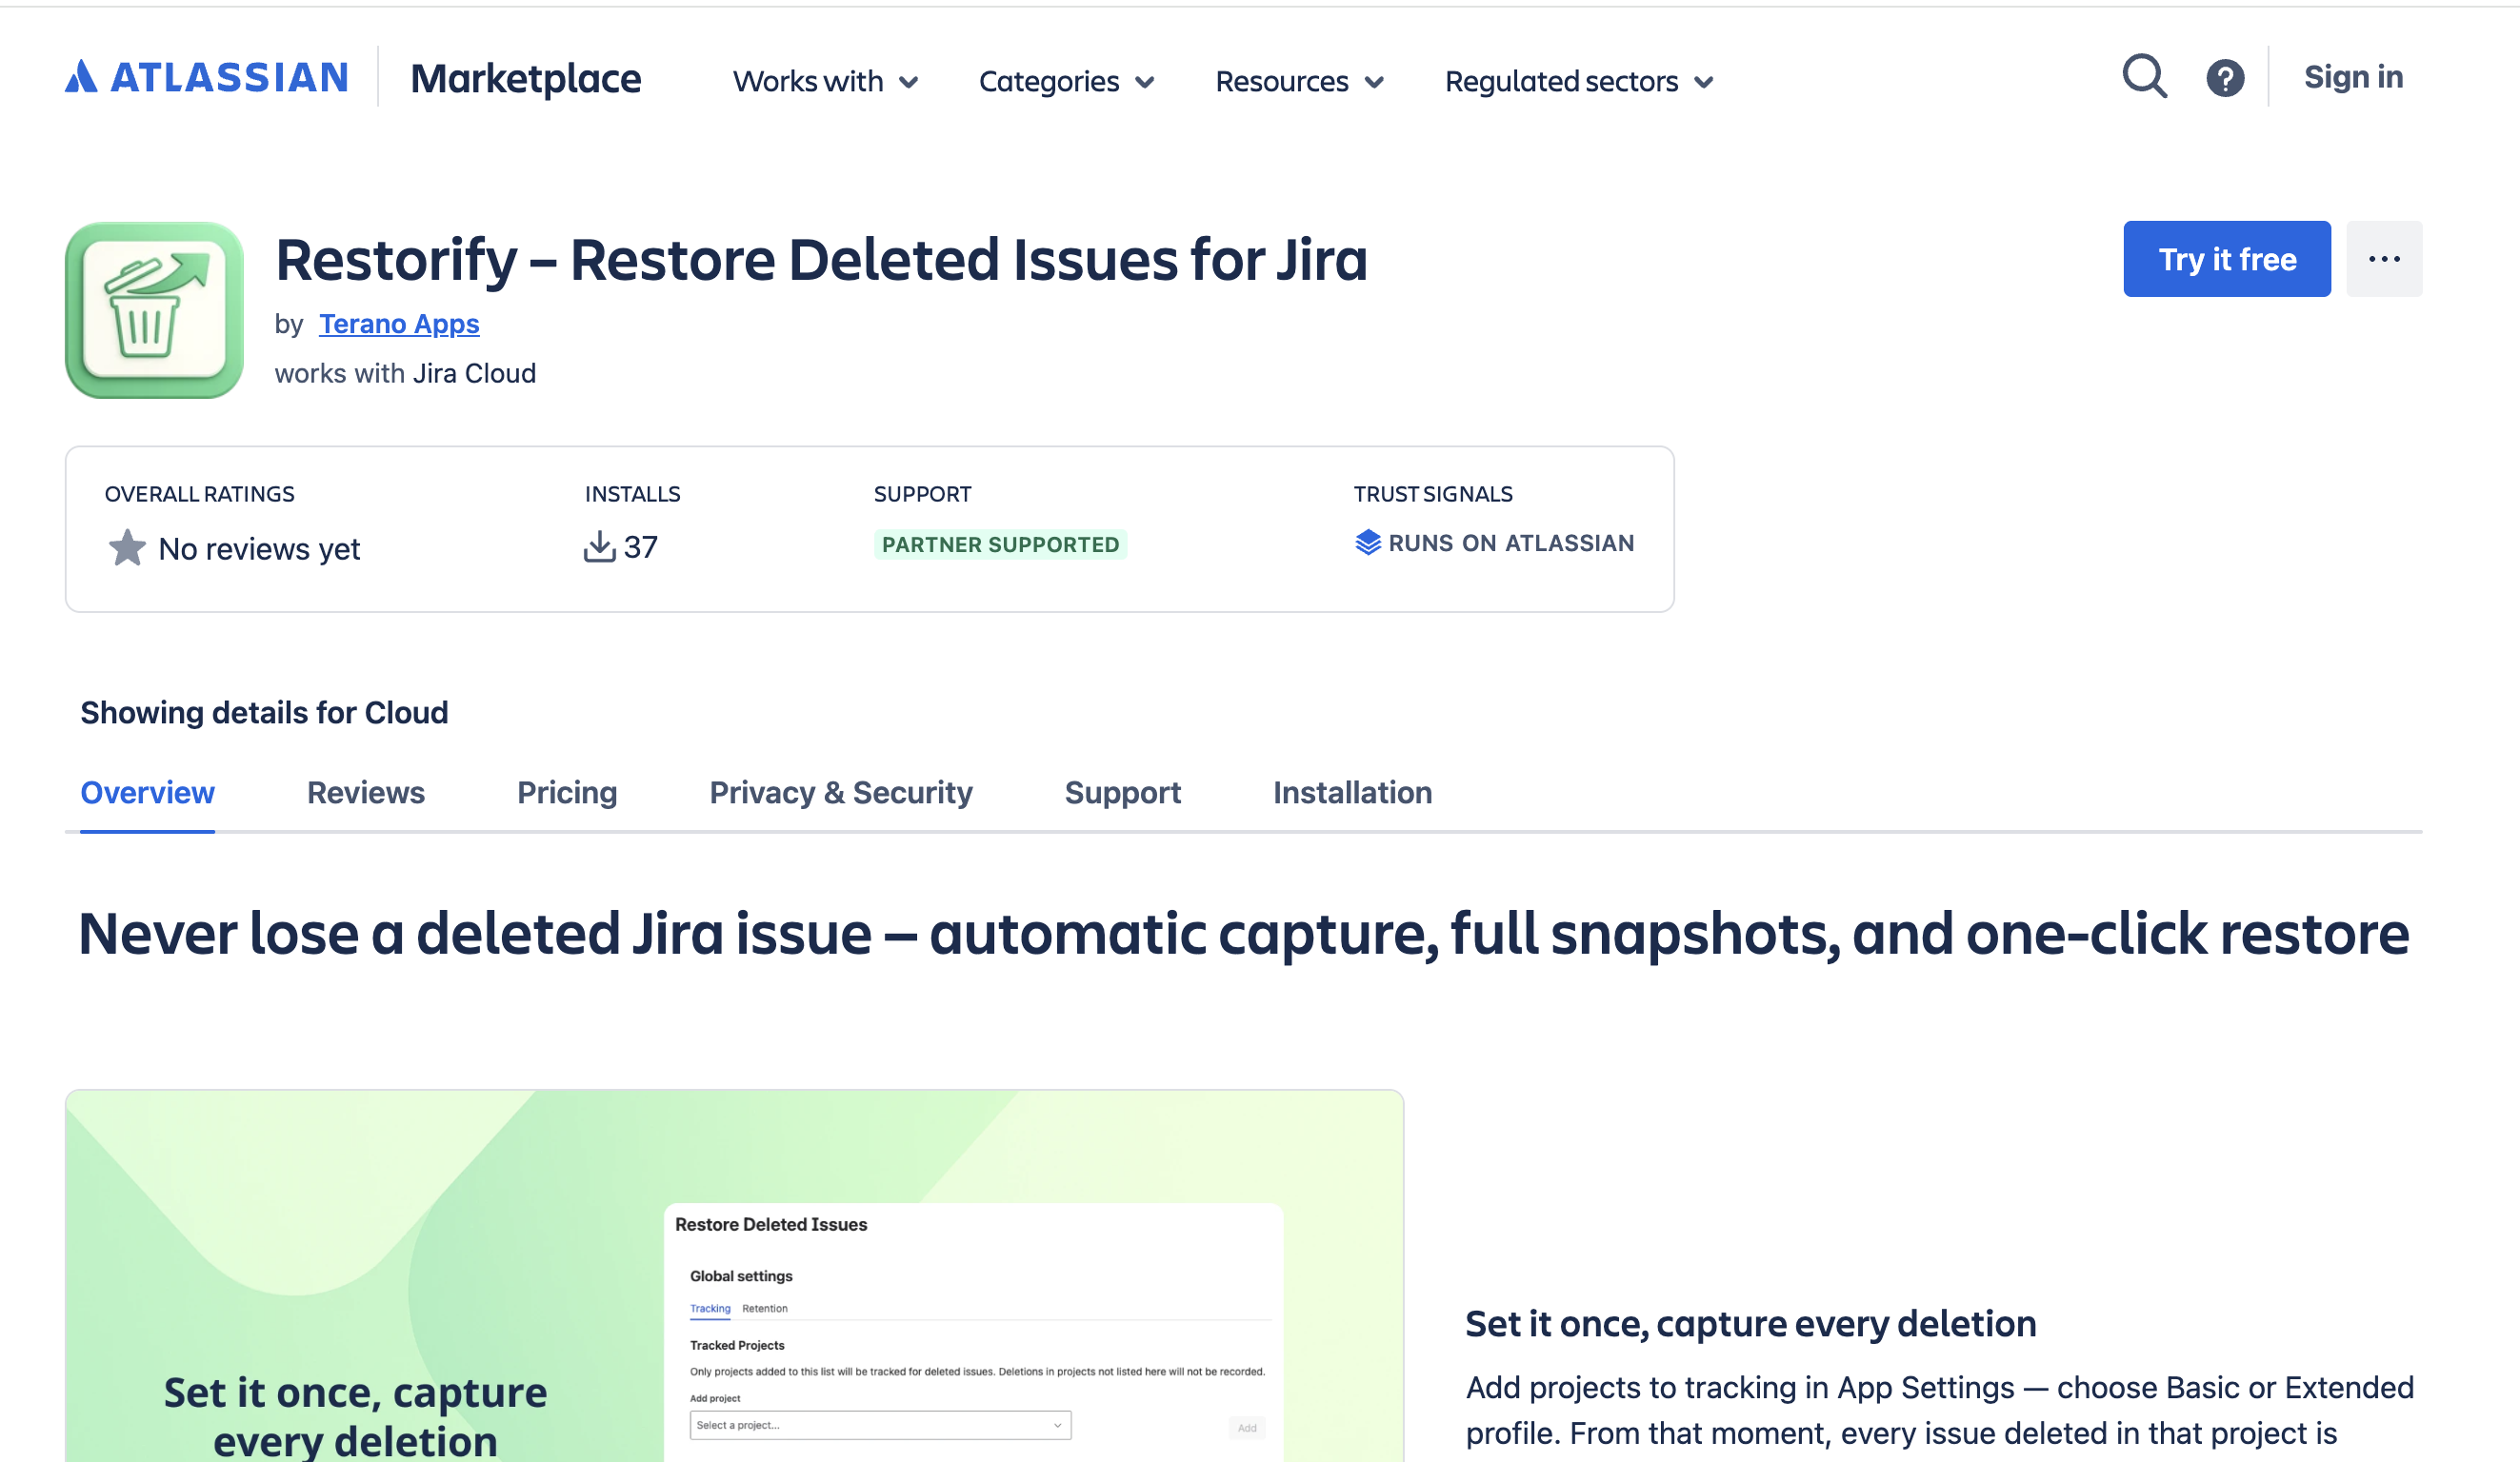Go to Marketplace home link
Image resolution: width=2520 pixels, height=1462 pixels.
point(525,78)
